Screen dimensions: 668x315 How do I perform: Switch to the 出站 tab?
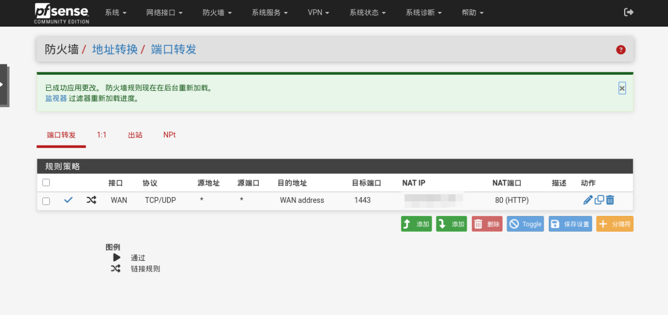click(135, 135)
